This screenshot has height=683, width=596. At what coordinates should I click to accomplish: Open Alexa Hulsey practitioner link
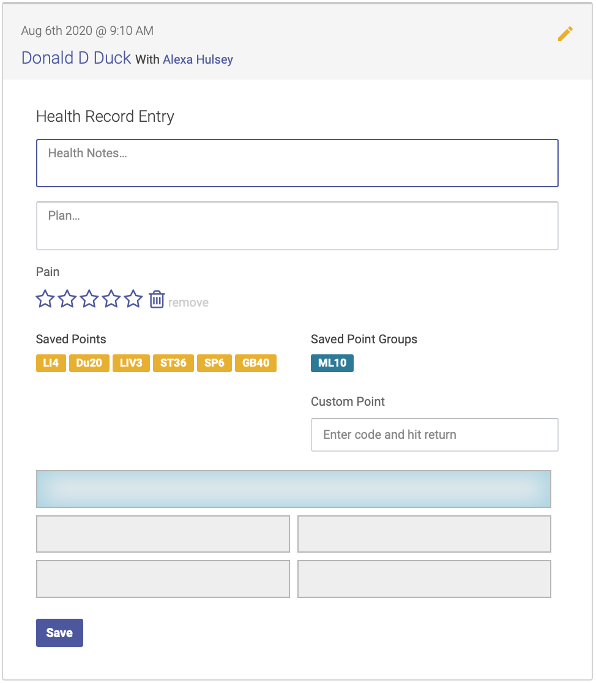pos(198,59)
